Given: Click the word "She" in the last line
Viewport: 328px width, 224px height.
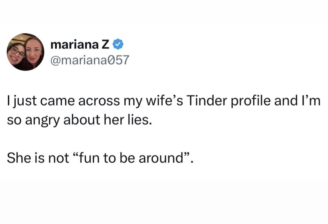Looking at the screenshot, I should click(x=17, y=159).
